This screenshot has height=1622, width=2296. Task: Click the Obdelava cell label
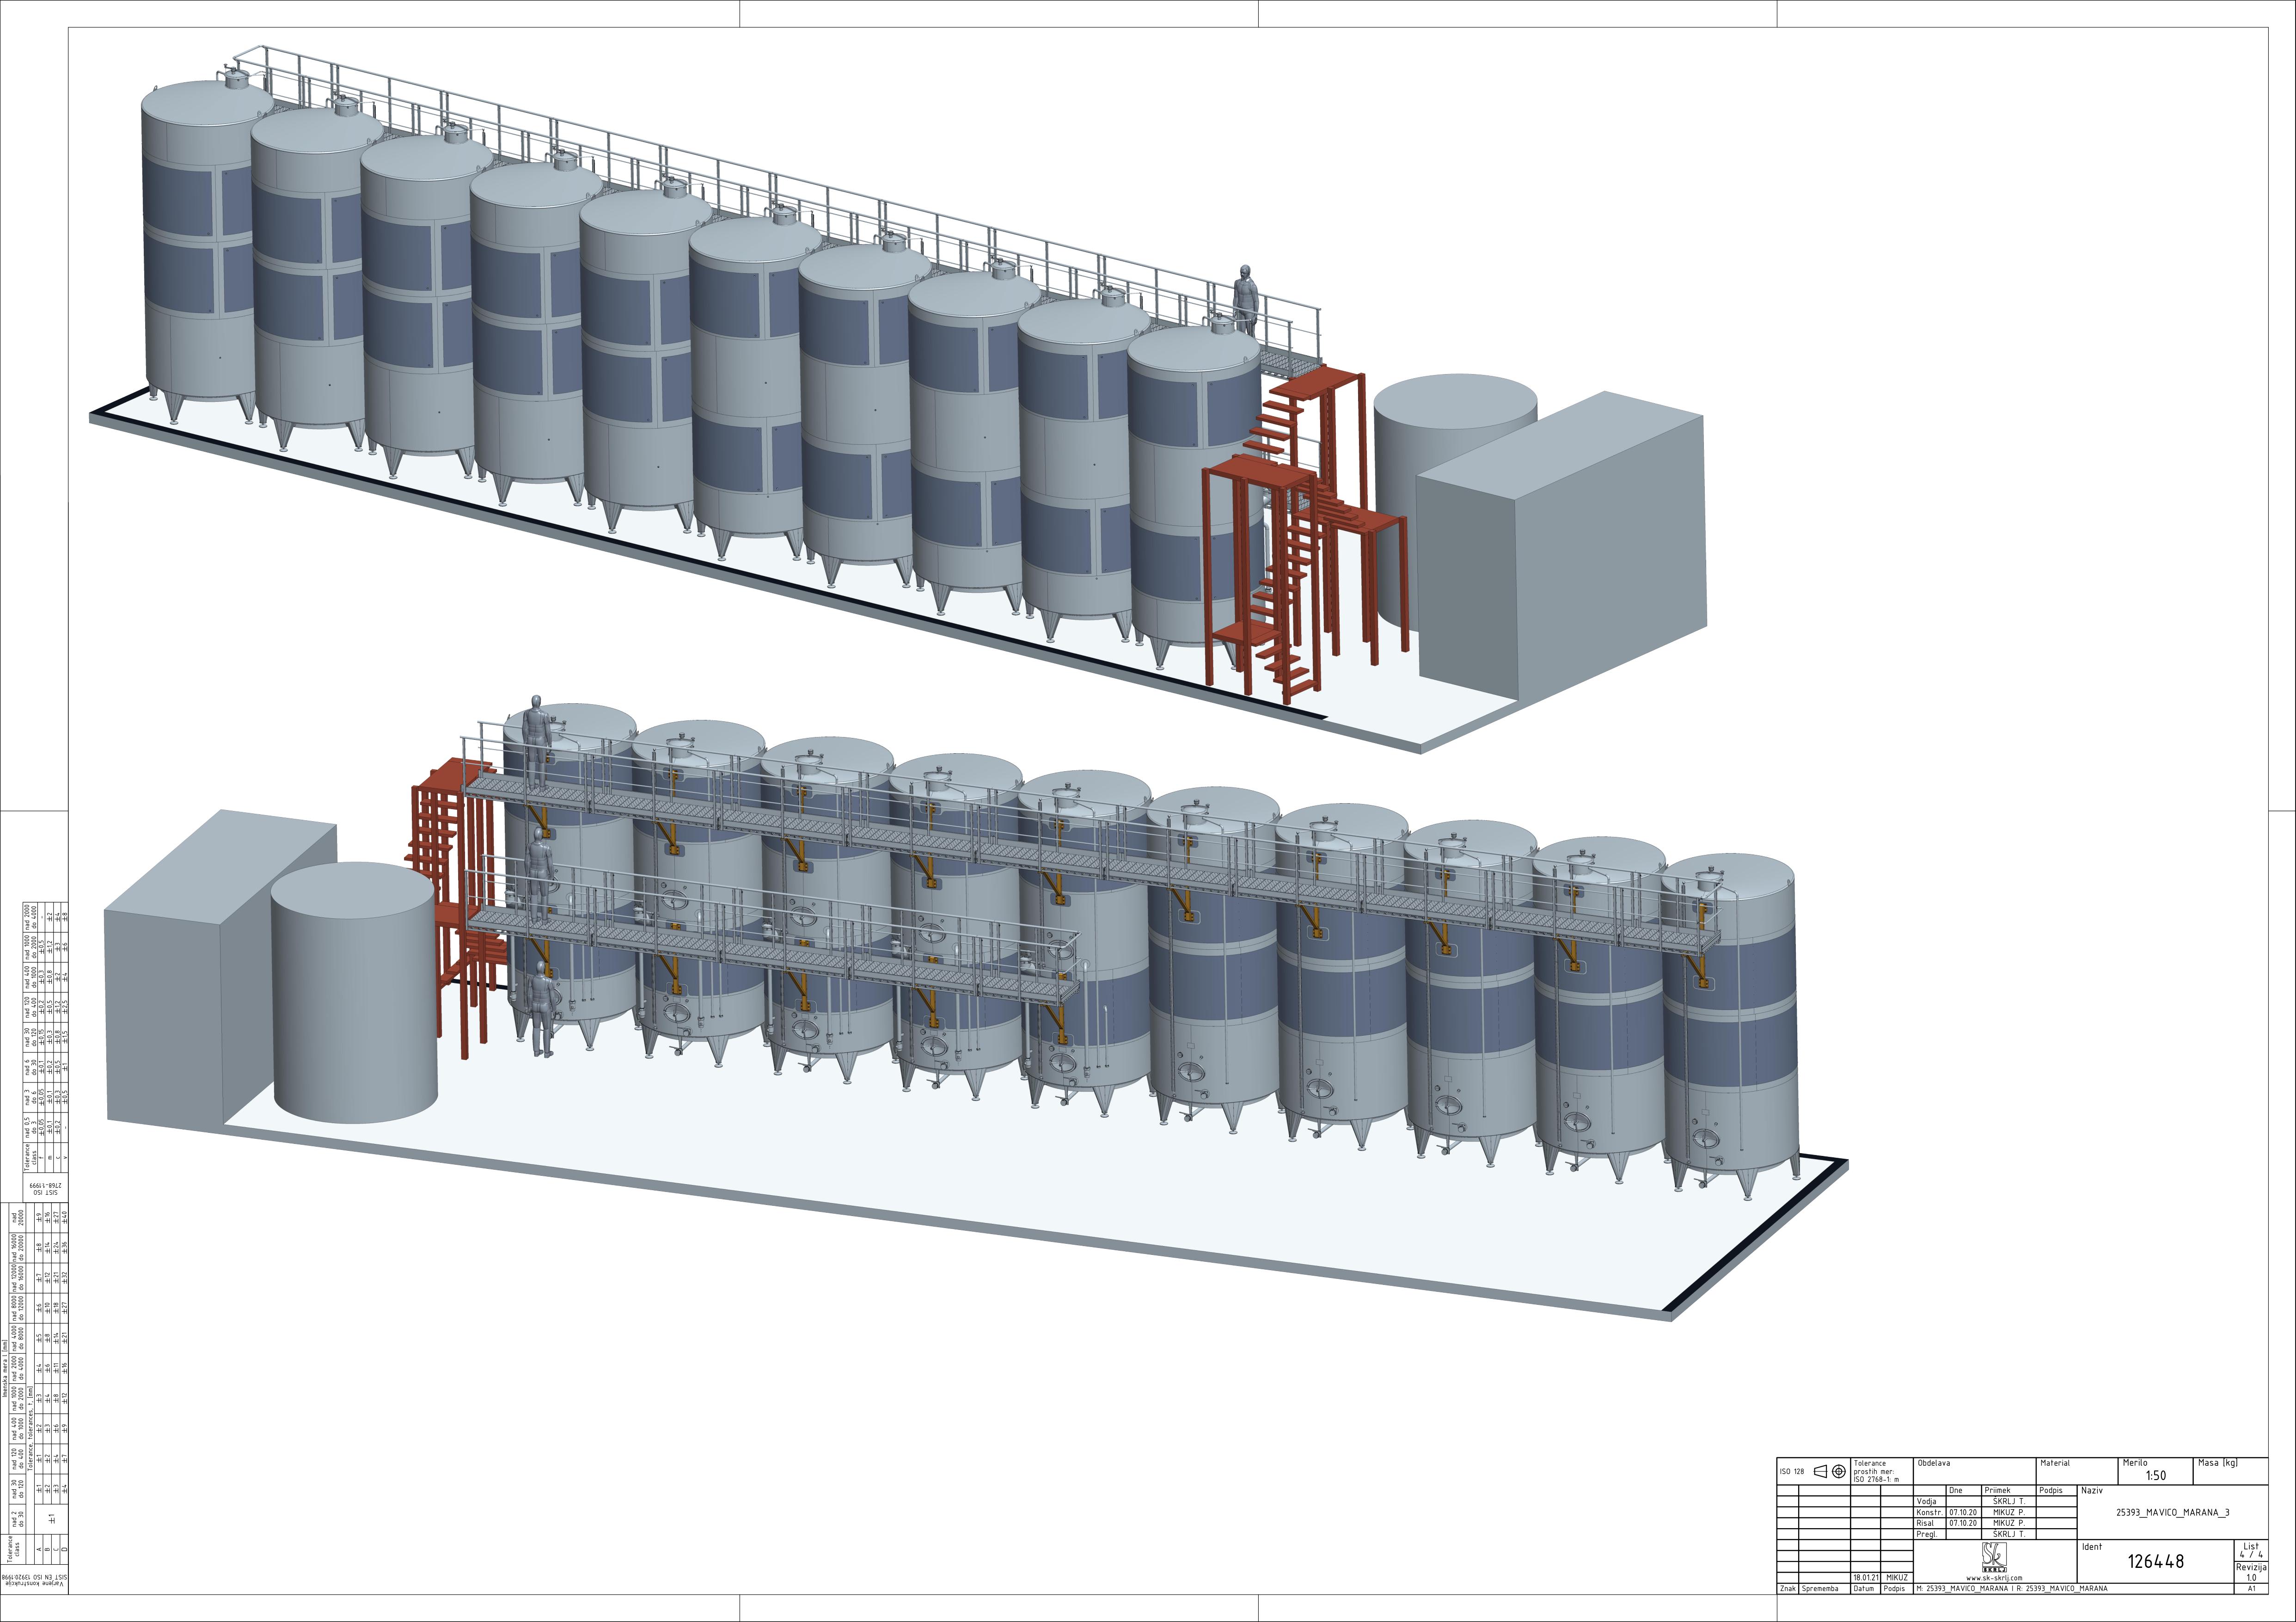point(1934,1463)
